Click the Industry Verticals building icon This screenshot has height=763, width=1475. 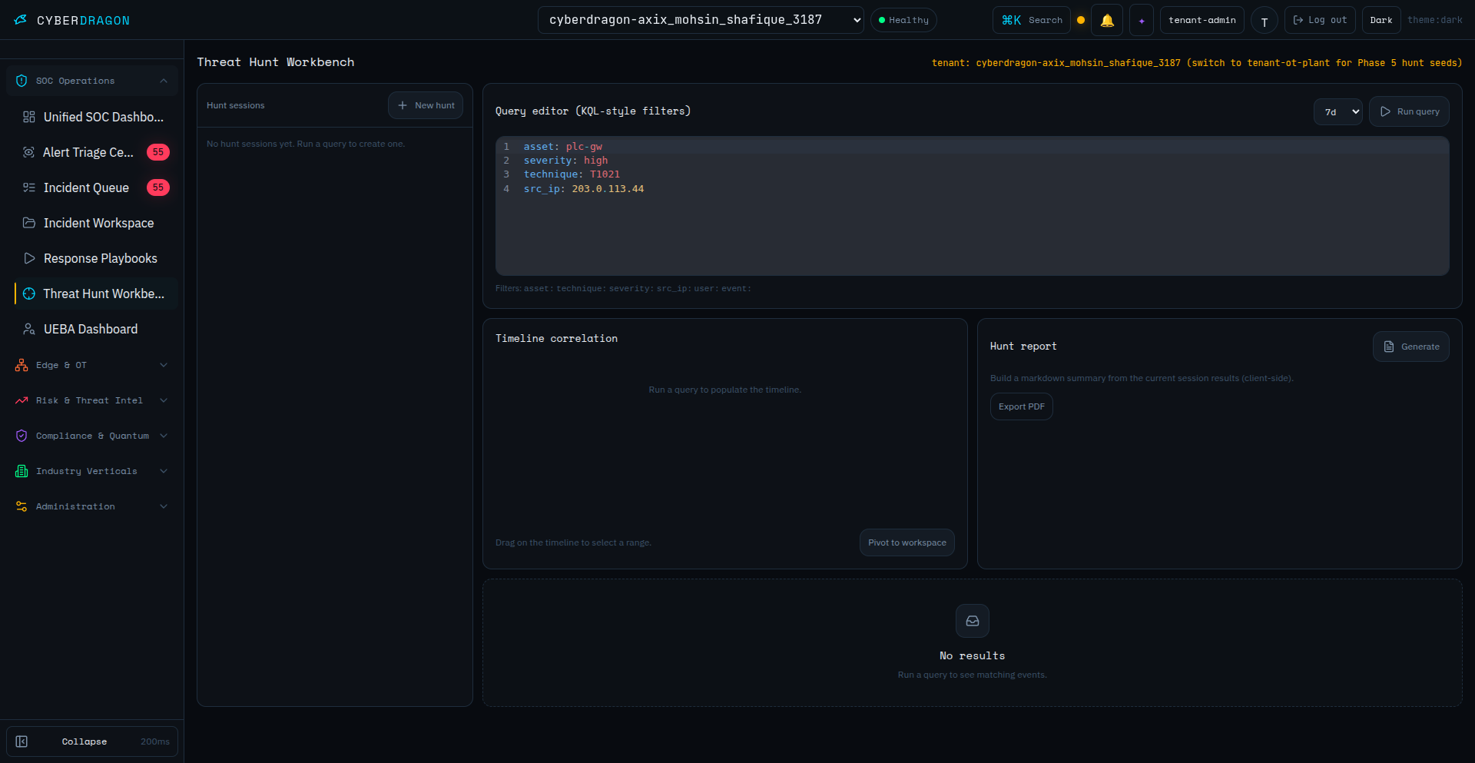[22, 471]
